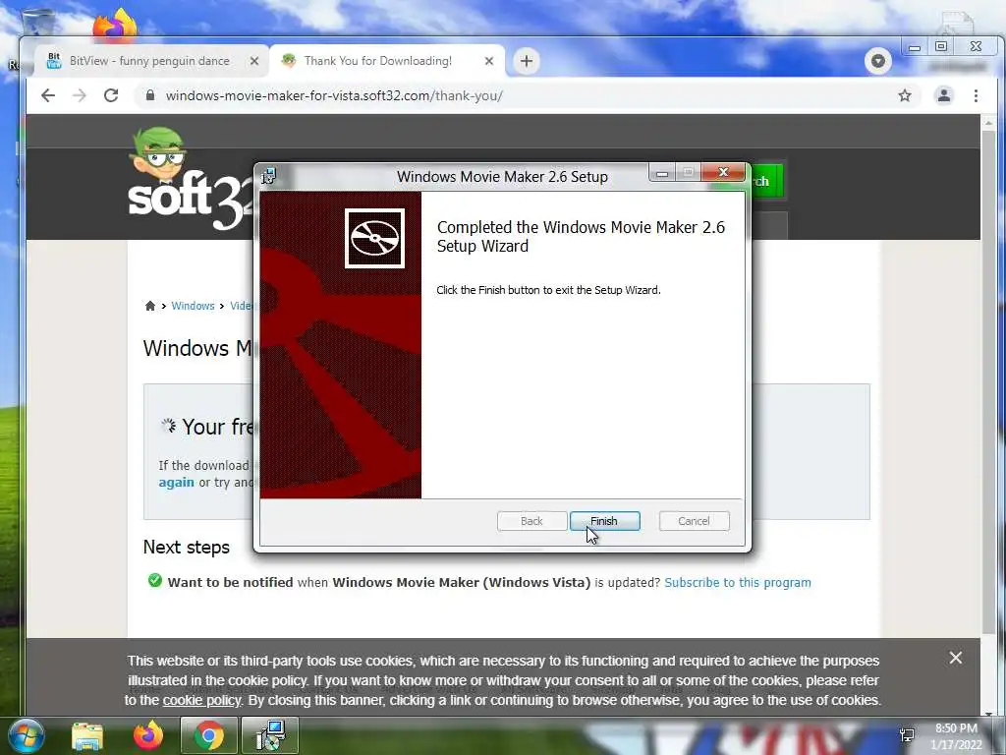Image resolution: width=1006 pixels, height=755 pixels.
Task: Click the disabled Back button in setup wizard
Action: tap(531, 521)
